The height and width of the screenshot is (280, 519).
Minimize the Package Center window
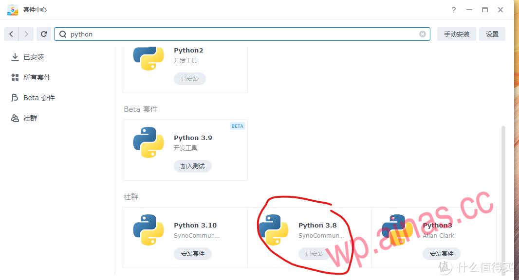469,10
